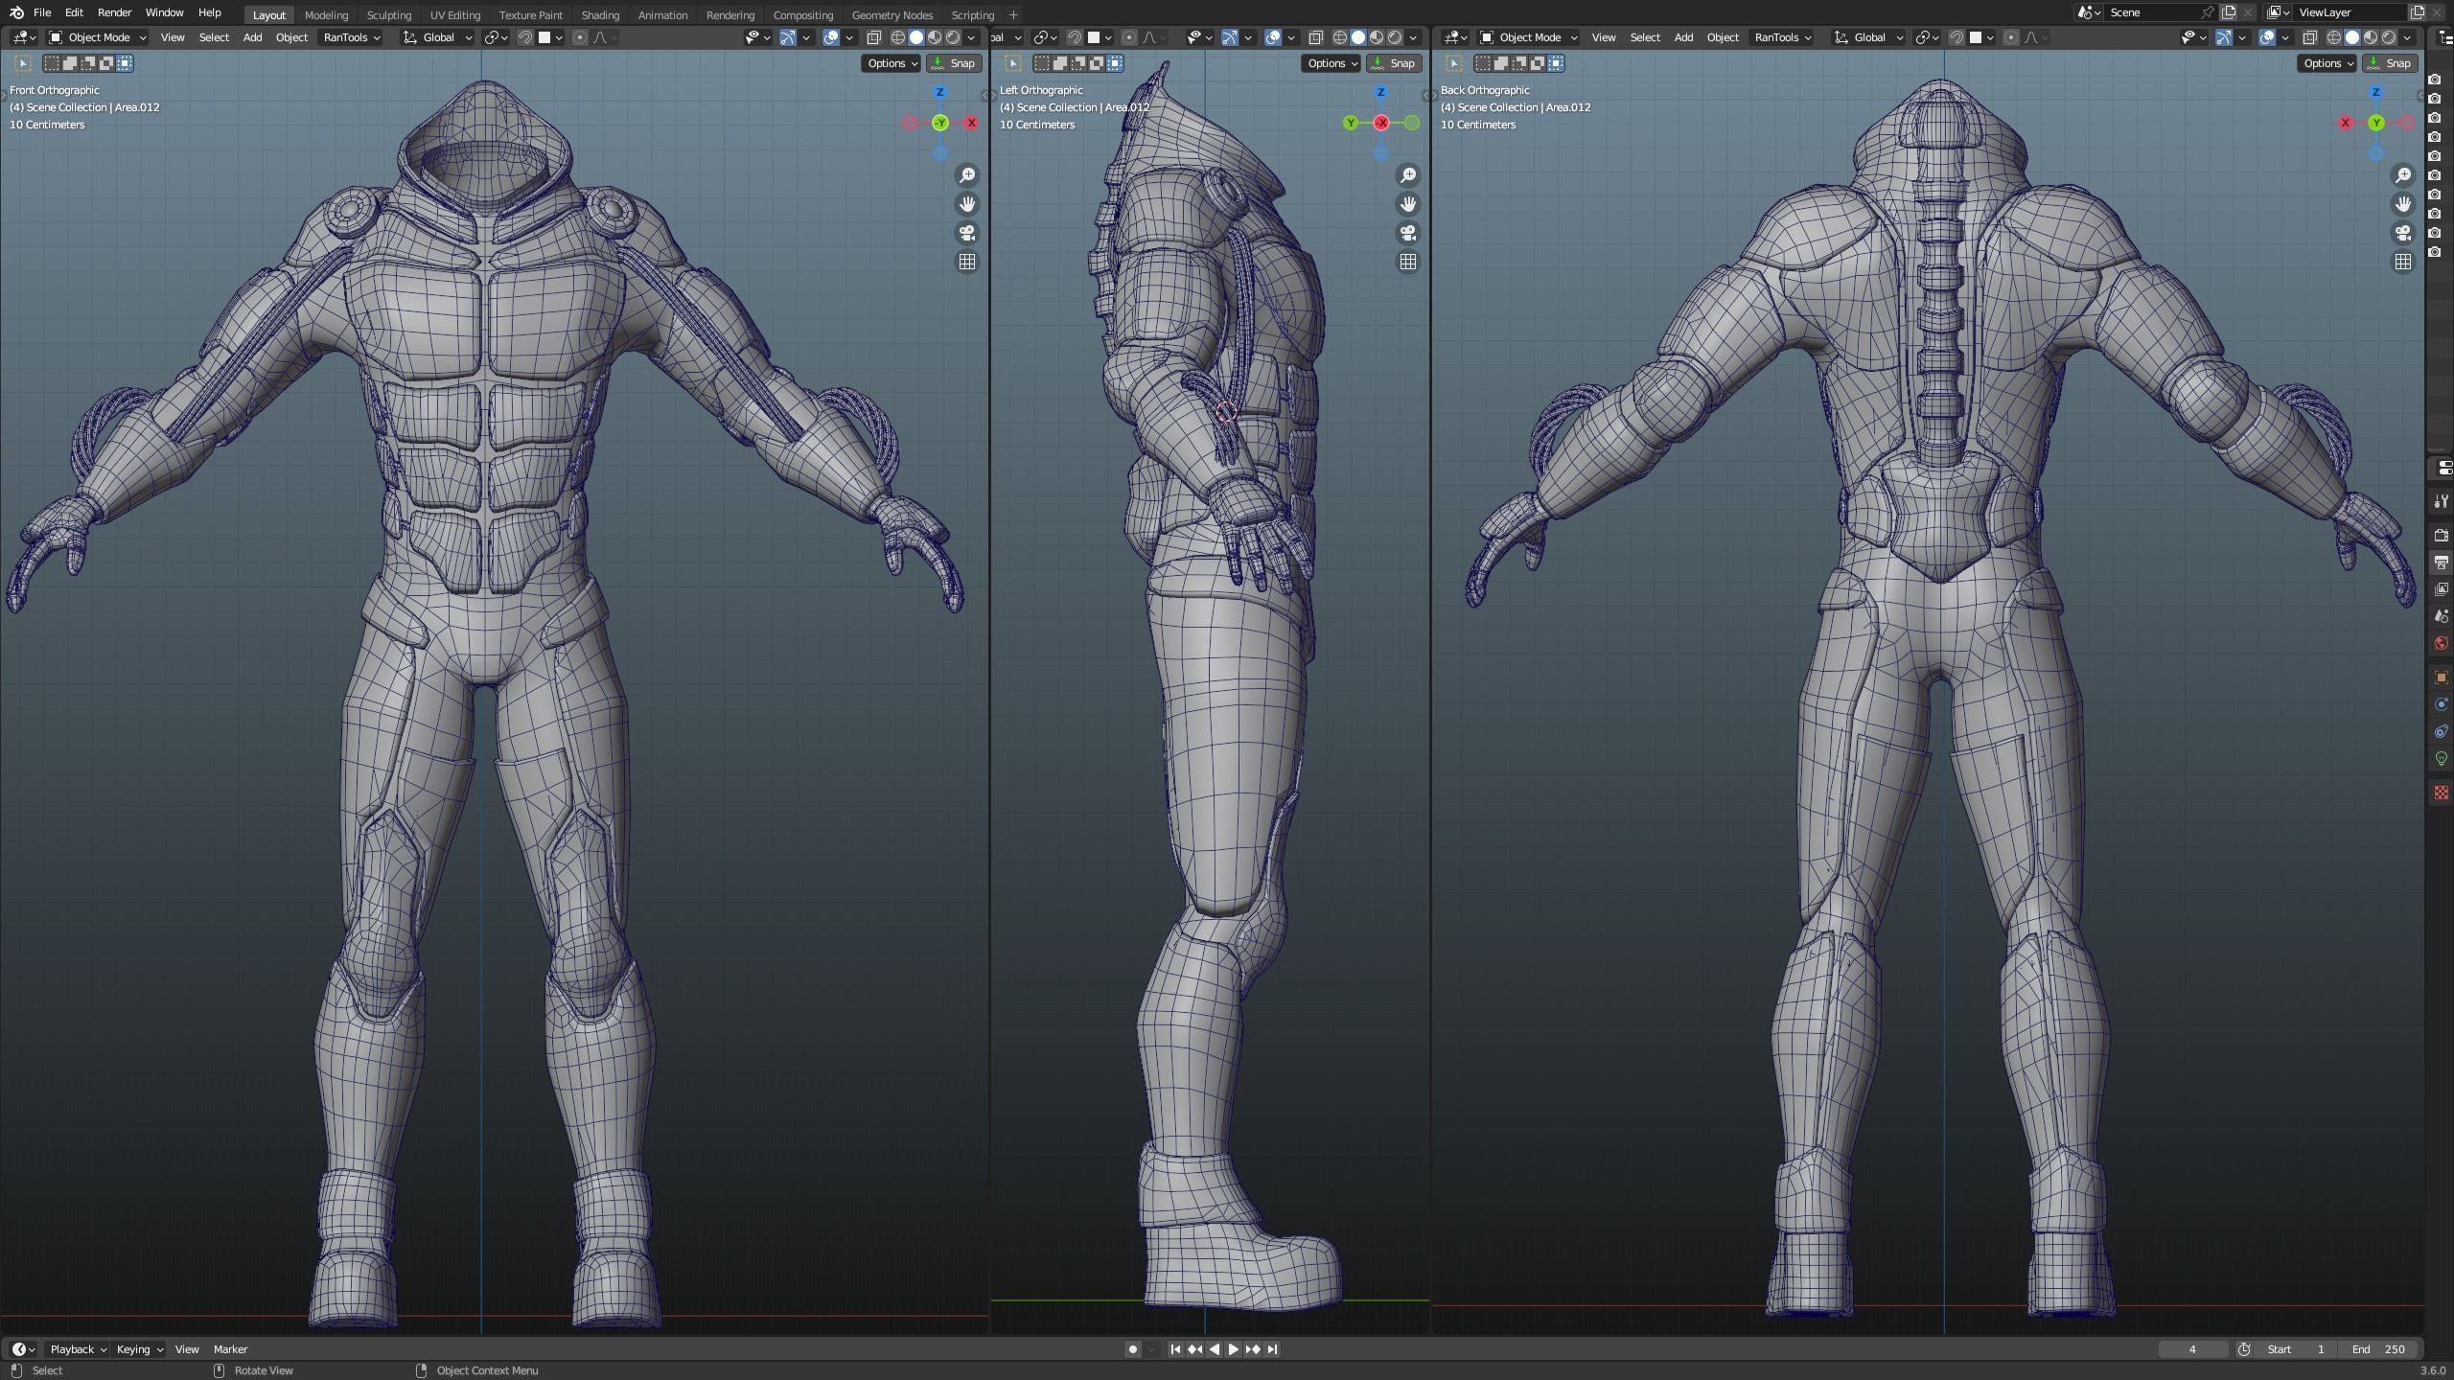
Task: Open the Object Constraints properties tab
Action: (2442, 731)
